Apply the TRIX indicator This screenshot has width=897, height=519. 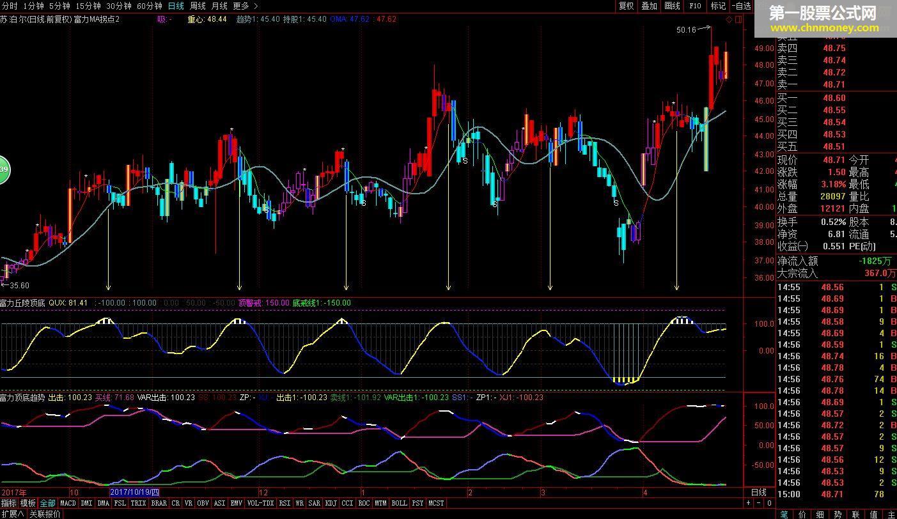(139, 503)
